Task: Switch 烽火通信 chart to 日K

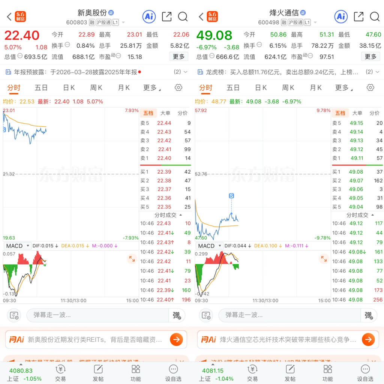Action: (261, 88)
